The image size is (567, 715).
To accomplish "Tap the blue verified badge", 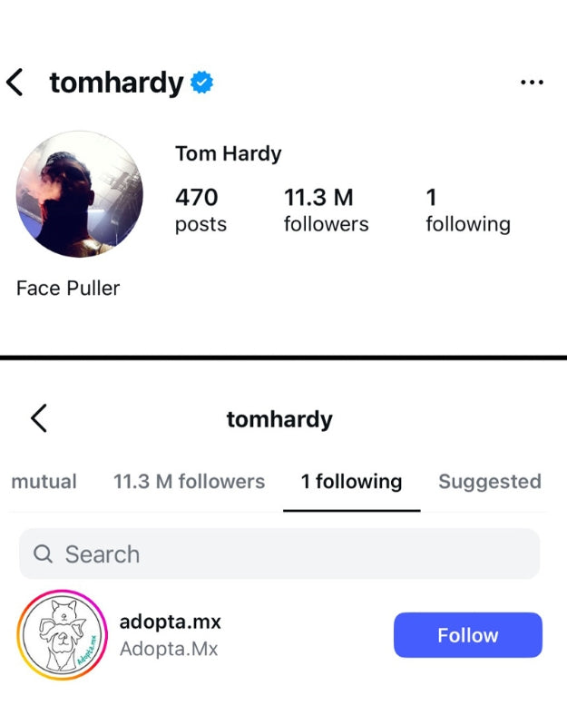I will tap(201, 83).
